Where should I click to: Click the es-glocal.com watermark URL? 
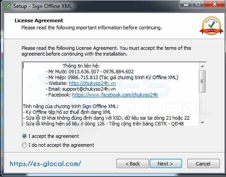45,164
